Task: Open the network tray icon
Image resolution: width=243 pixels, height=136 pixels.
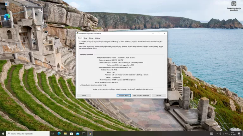Action: coord(223,134)
